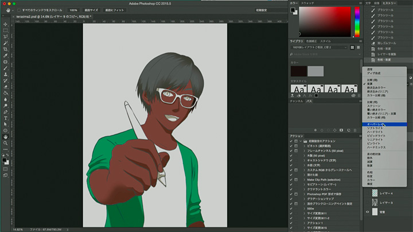
Task: Select the Paint Bucket tool
Action: pos(5,94)
